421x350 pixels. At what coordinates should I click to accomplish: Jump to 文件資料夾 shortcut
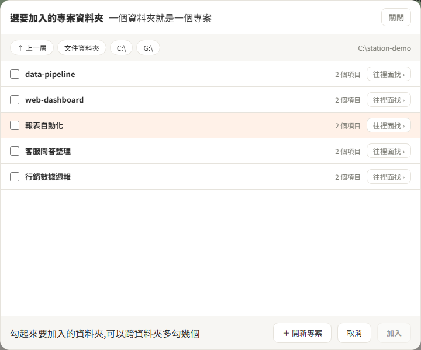(82, 48)
